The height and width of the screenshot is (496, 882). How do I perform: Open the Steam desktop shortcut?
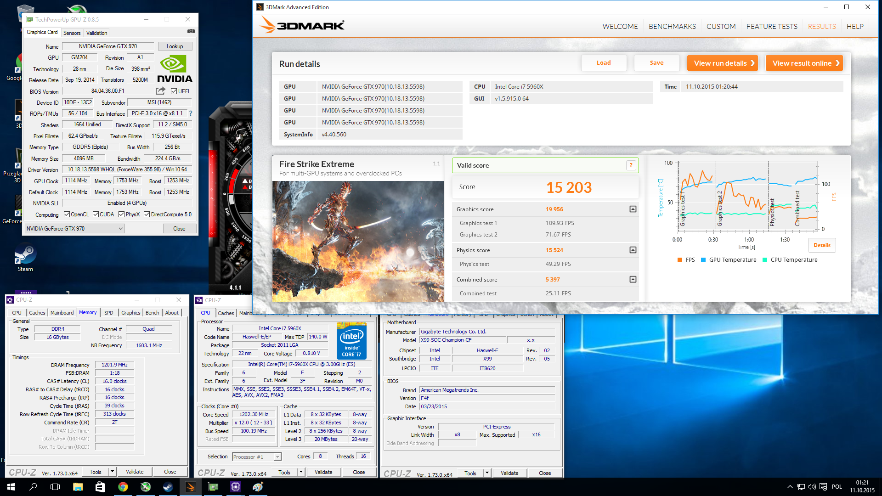(x=25, y=257)
